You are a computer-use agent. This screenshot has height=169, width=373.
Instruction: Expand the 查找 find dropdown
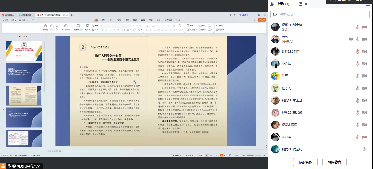point(221,26)
